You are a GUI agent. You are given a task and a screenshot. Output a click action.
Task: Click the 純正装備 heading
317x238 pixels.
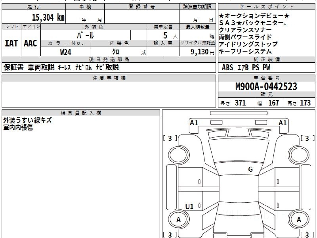(x=267, y=59)
